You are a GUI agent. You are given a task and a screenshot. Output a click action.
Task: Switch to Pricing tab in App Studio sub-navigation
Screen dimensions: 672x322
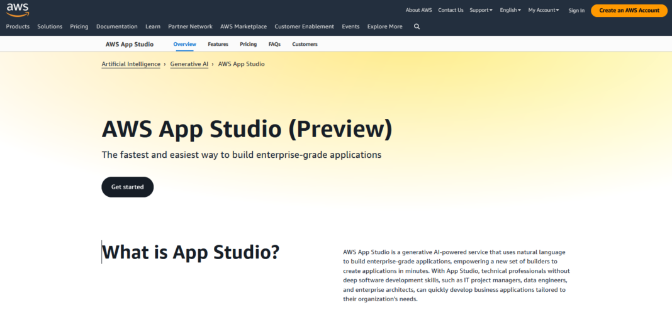(x=248, y=44)
